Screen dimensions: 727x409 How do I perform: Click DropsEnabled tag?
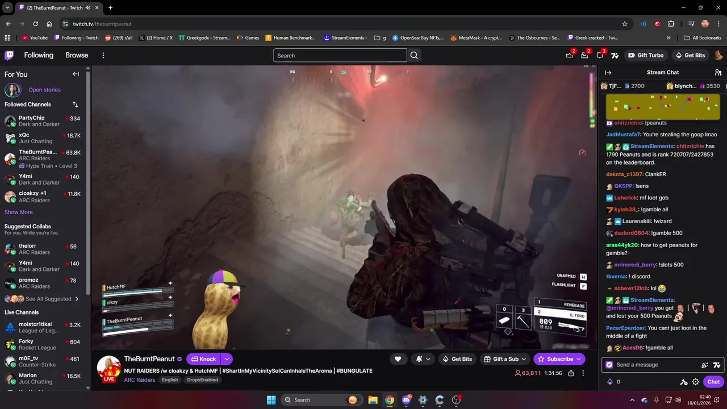pyautogui.click(x=203, y=379)
